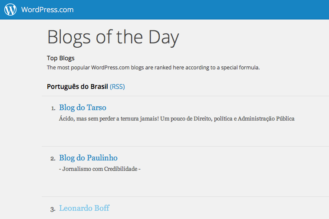Open the WordPress.com header link
Viewport: 329px width, 219px height.
pos(47,10)
